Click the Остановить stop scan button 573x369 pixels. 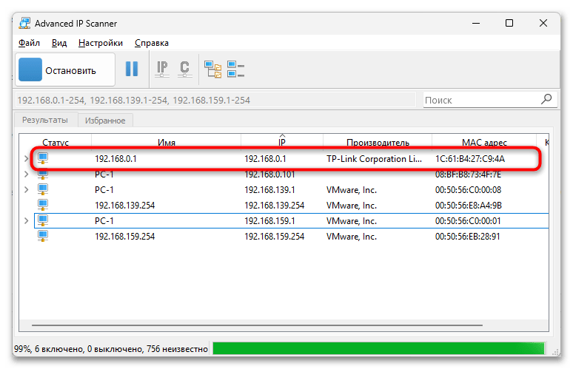point(65,70)
